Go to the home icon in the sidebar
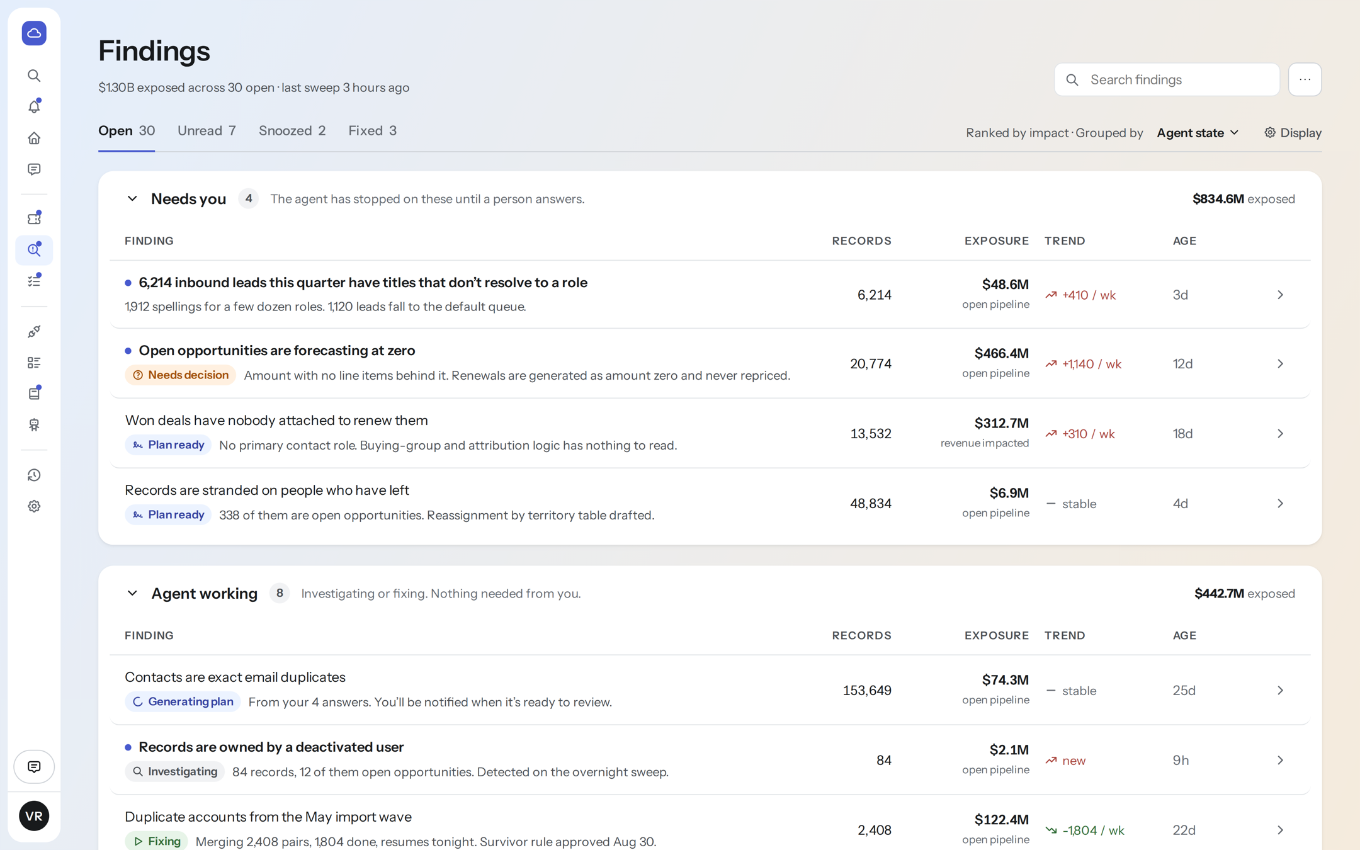Screen dimensions: 1360x850 point(34,138)
